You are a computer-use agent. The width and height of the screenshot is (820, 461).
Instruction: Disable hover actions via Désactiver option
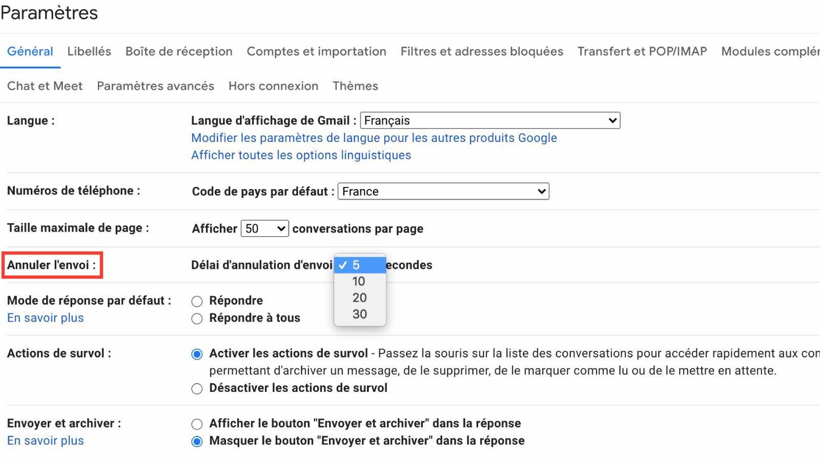(196, 388)
